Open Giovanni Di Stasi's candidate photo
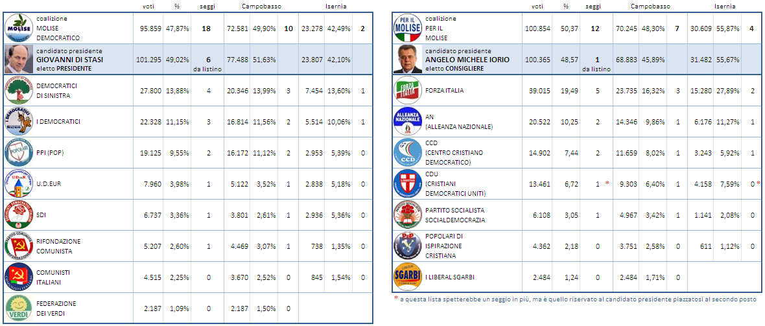The height and width of the screenshot is (326, 765). pyautogui.click(x=19, y=59)
